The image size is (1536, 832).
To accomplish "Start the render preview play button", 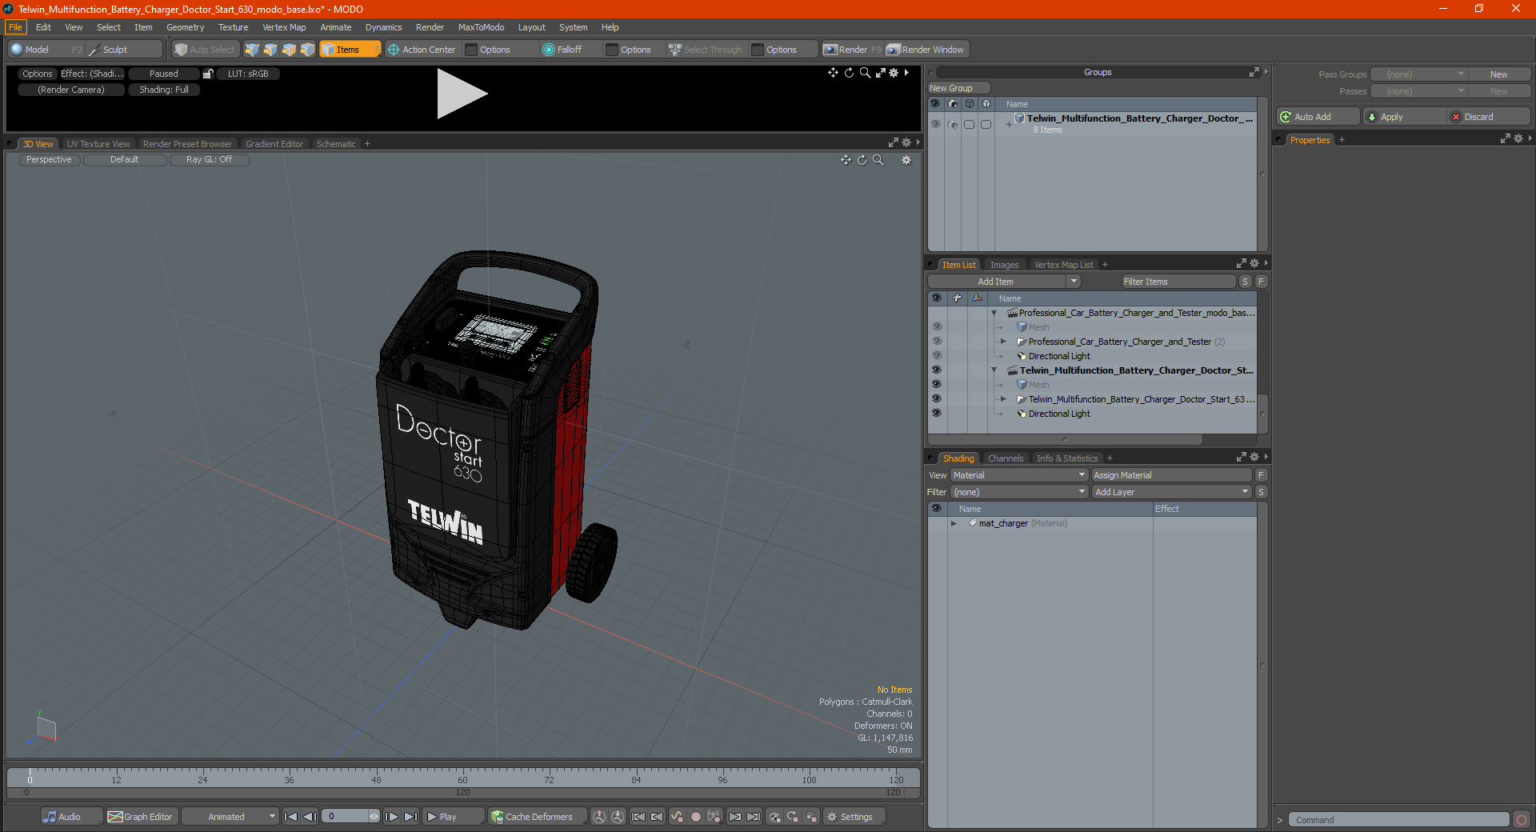I will [x=462, y=94].
